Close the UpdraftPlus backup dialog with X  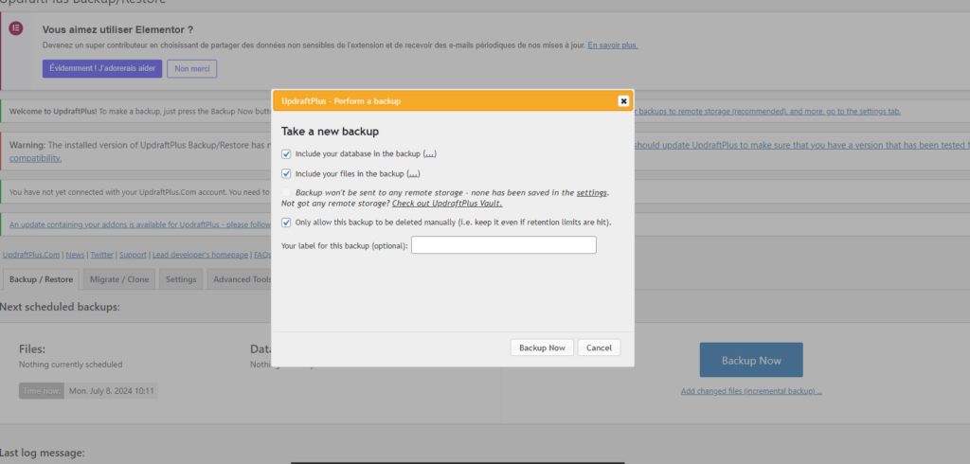[623, 101]
